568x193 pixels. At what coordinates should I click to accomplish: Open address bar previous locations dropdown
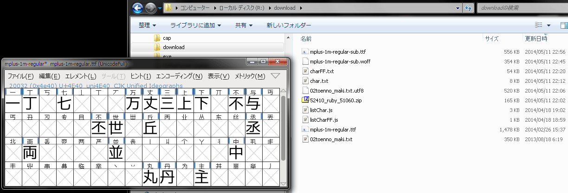pyautogui.click(x=458, y=8)
